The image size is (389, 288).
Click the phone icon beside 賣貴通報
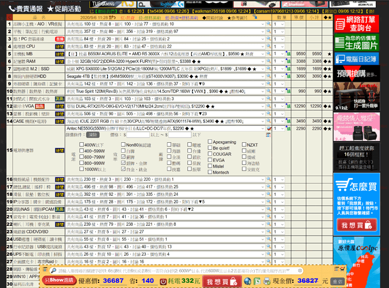tap(12, 9)
